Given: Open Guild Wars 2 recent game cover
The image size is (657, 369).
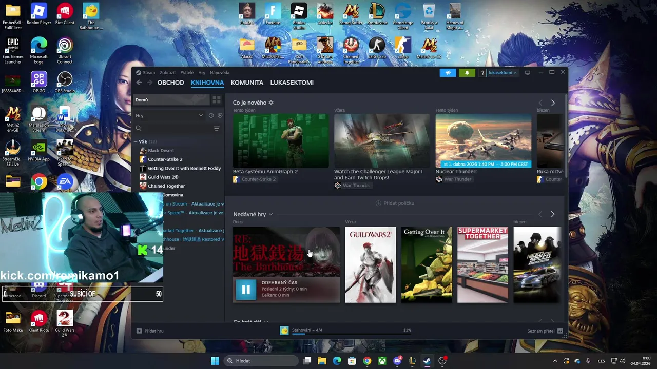Looking at the screenshot, I should [370, 265].
